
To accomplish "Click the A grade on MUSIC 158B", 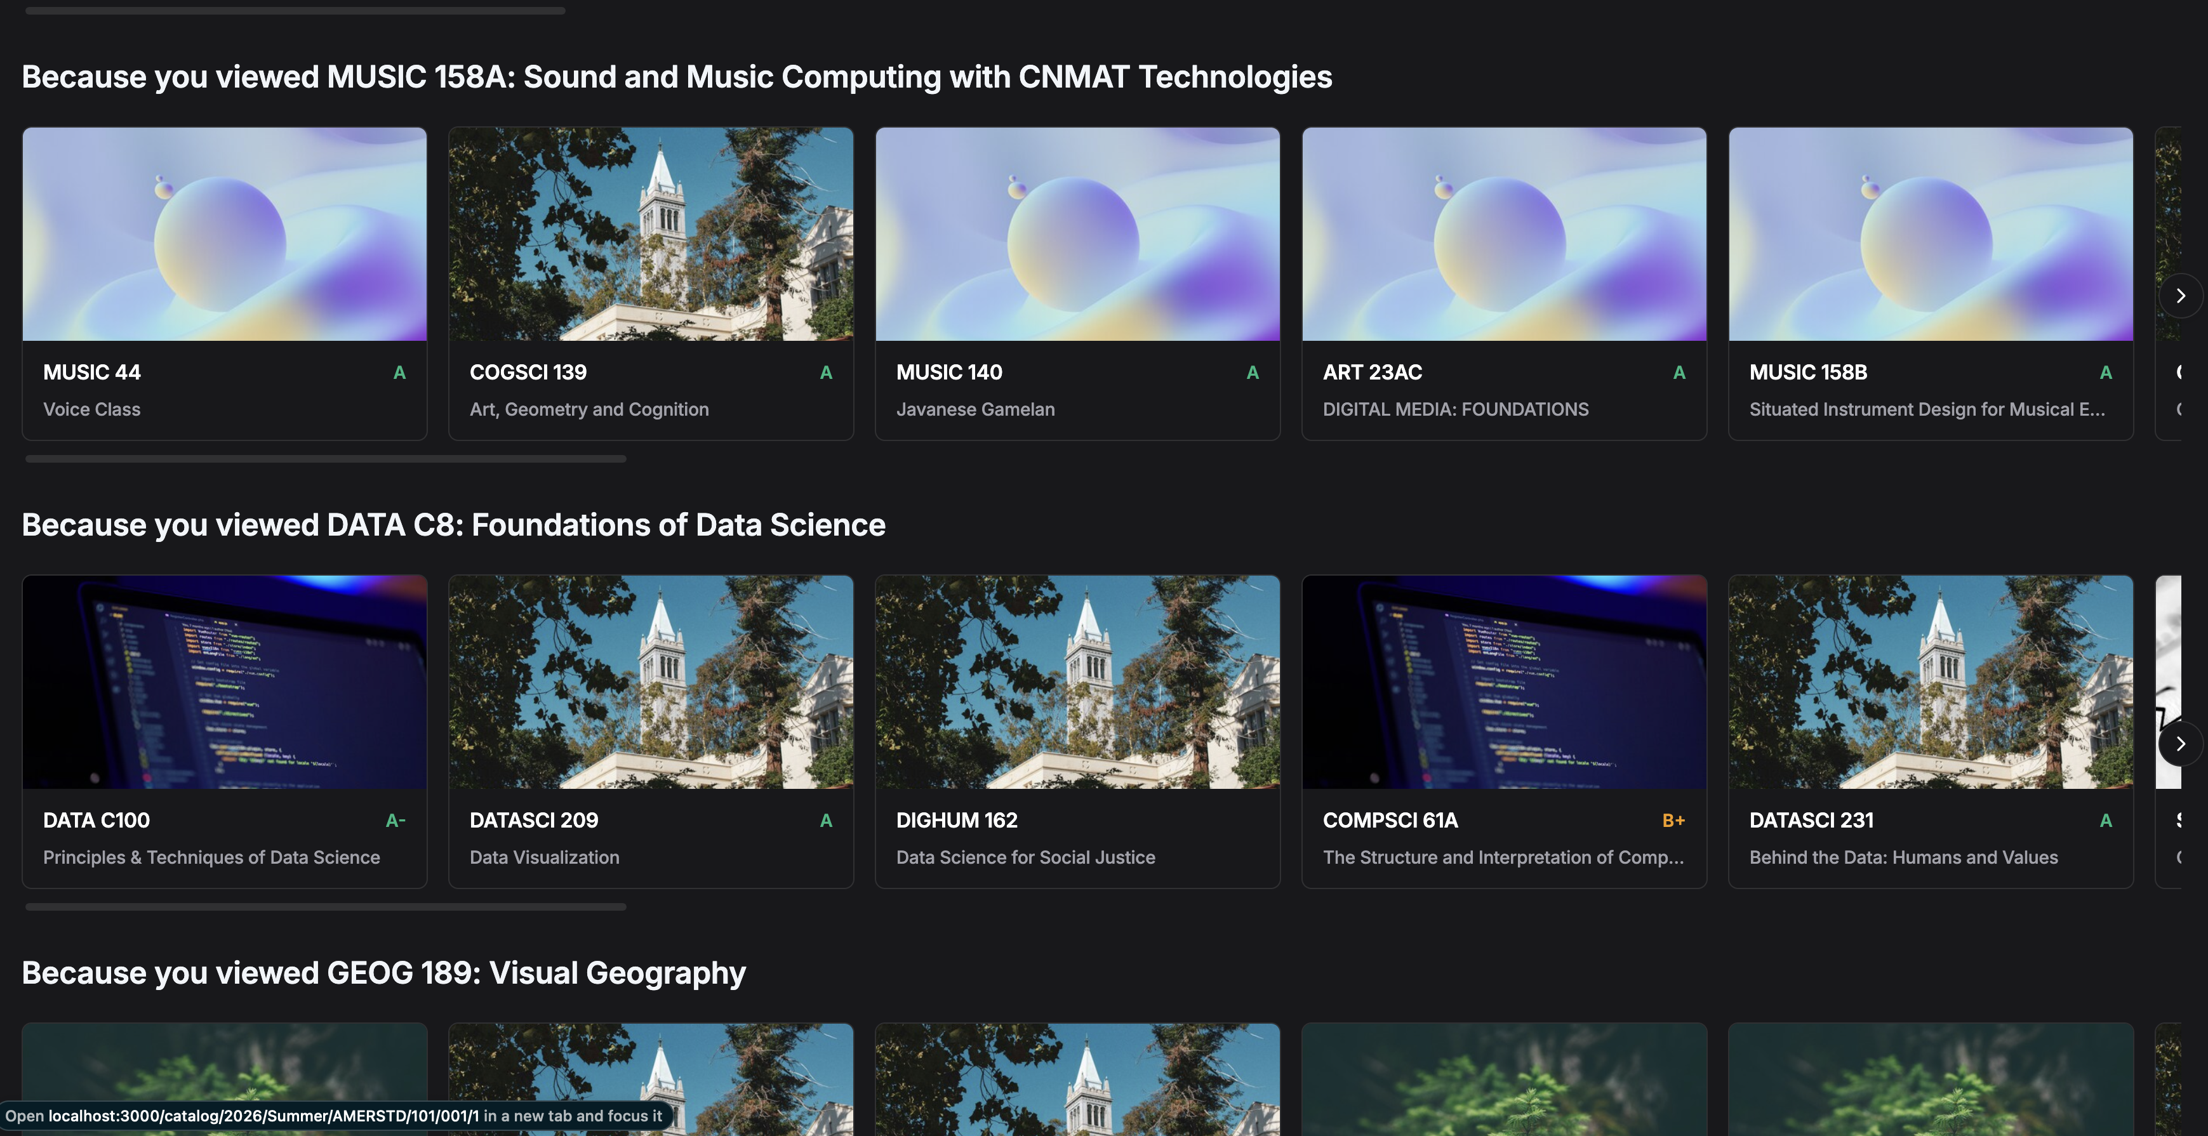I will [2106, 373].
